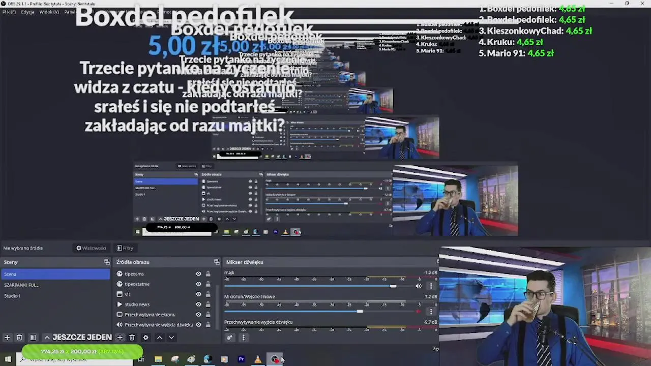
Task: Move the selected source down
Action: (x=171, y=338)
